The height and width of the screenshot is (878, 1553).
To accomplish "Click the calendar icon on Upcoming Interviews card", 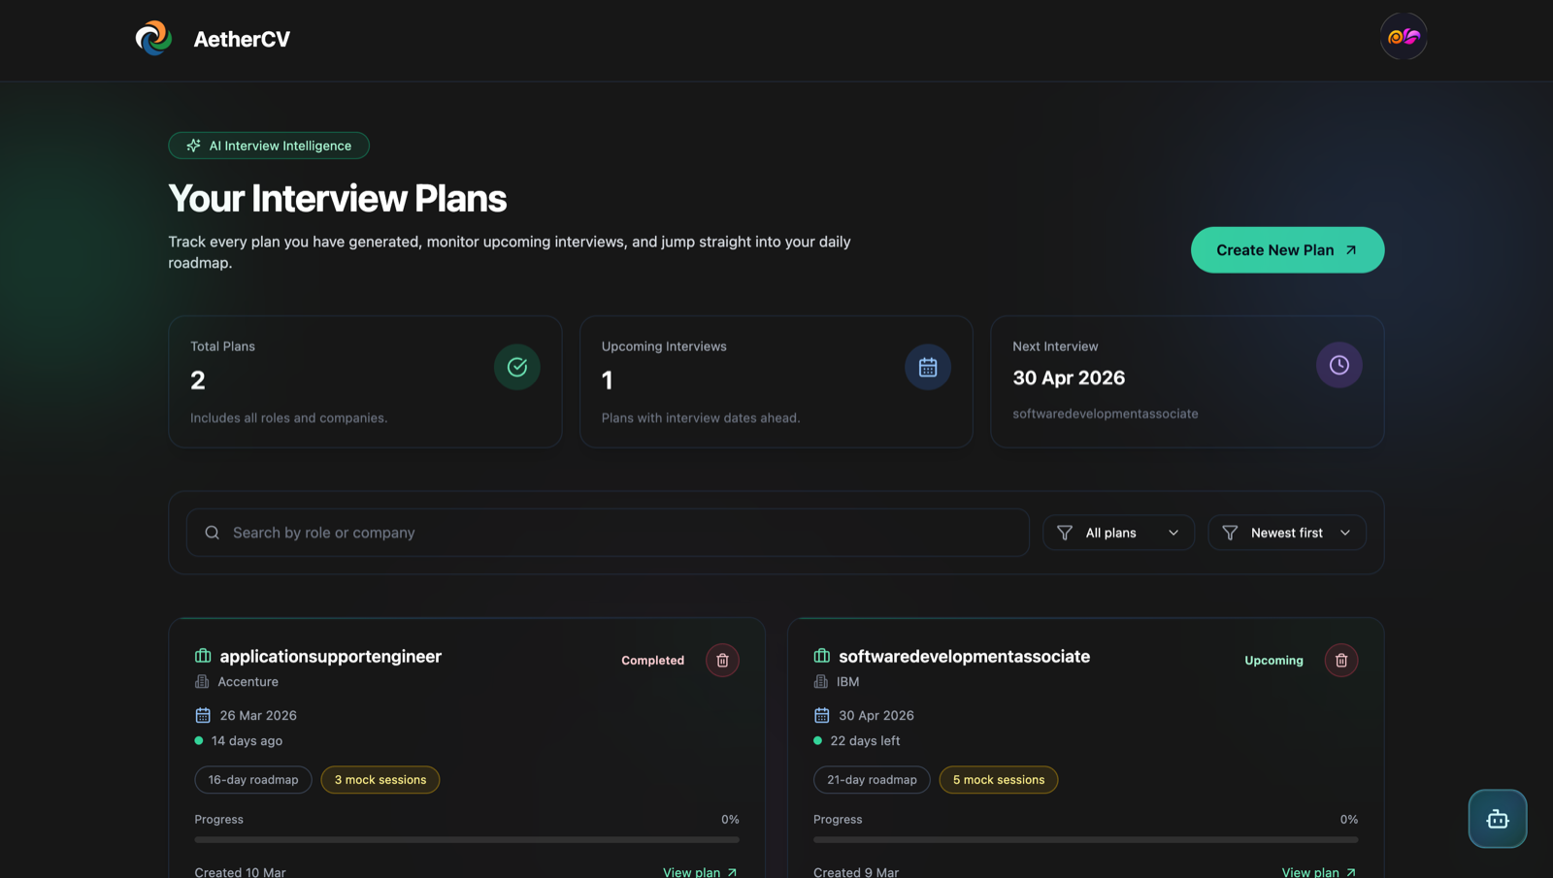I will coord(928,367).
